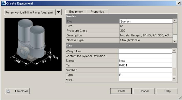Switch to the Properties tab
The width and height of the screenshot is (182, 100).
coord(97,12)
